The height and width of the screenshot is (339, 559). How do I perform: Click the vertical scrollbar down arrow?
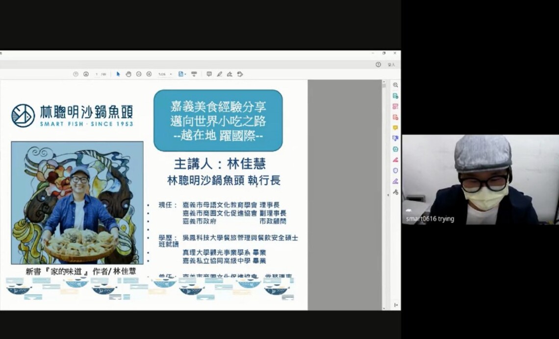[x=384, y=308]
